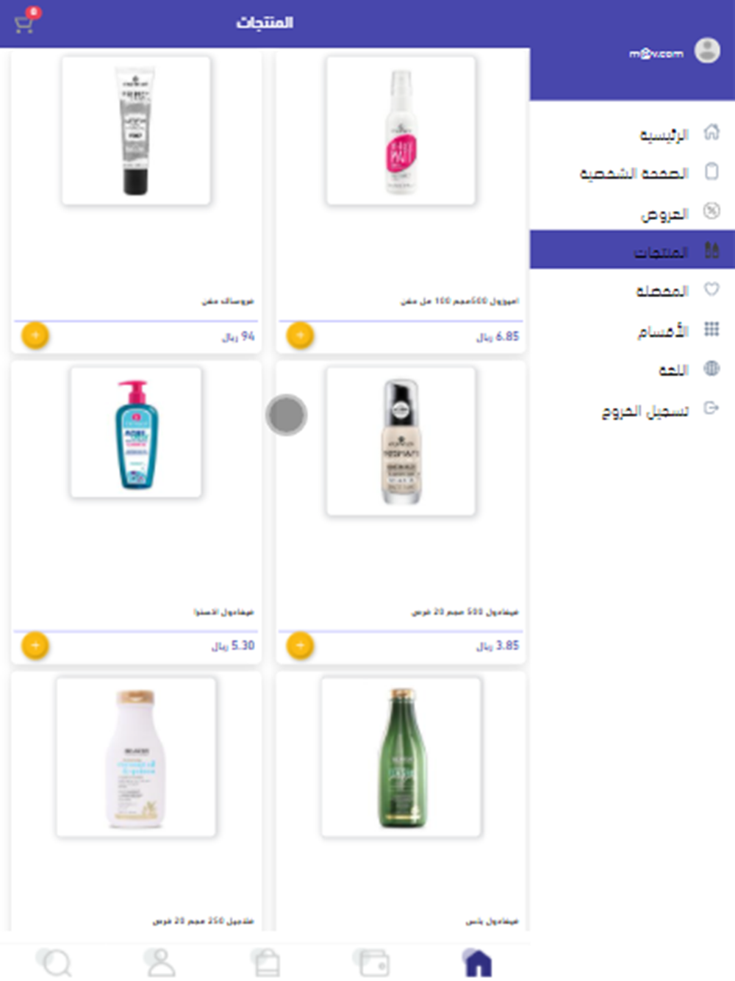Add the 3.85 riyal product to cart
735x981 pixels.
(x=300, y=646)
